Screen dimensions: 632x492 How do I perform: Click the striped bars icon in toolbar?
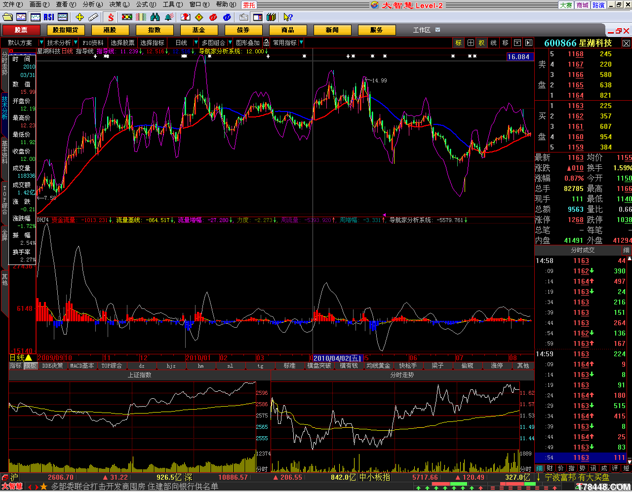click(x=141, y=17)
